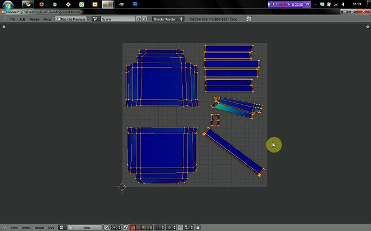Image resolution: width=371 pixels, height=231 pixels.
Task: Open sticky selection mode dropdown
Action: (160, 227)
